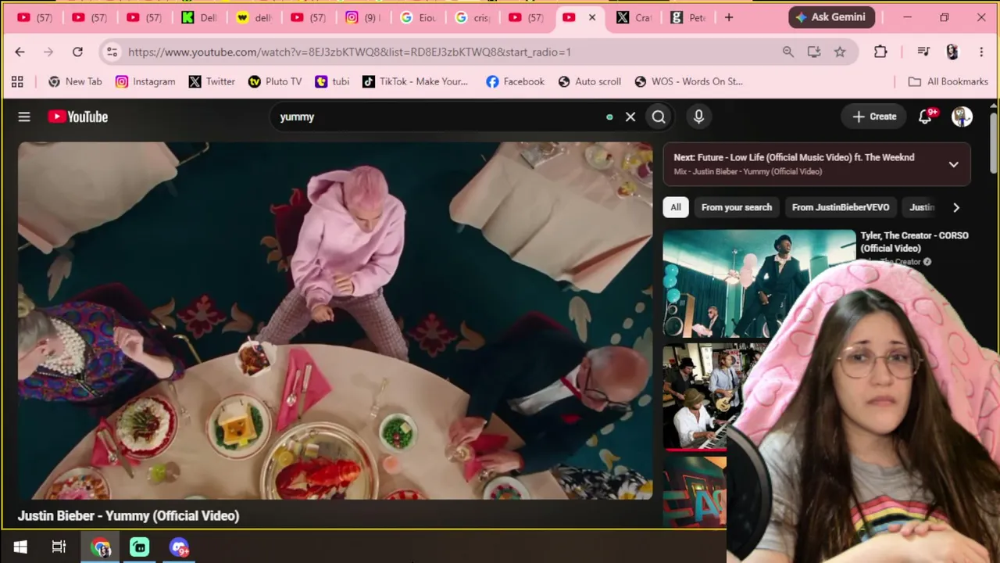
Task: Open the zoom magnifier in address bar
Action: tap(788, 52)
